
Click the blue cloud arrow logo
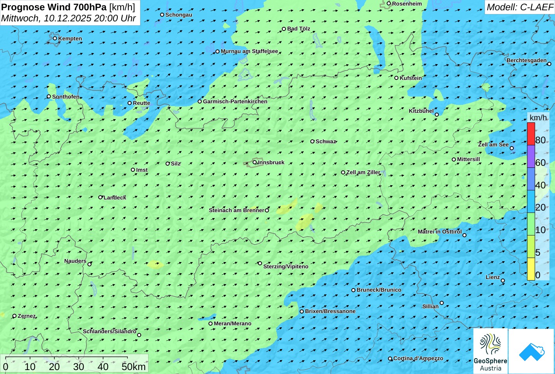pos(532,351)
